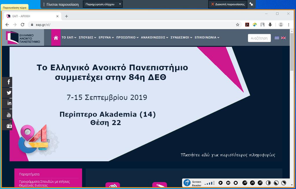Reload the page
The image size is (296, 189).
click(x=23, y=25)
